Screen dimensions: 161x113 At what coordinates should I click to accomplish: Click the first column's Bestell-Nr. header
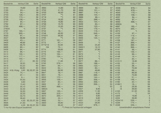click(x=8, y=4)
